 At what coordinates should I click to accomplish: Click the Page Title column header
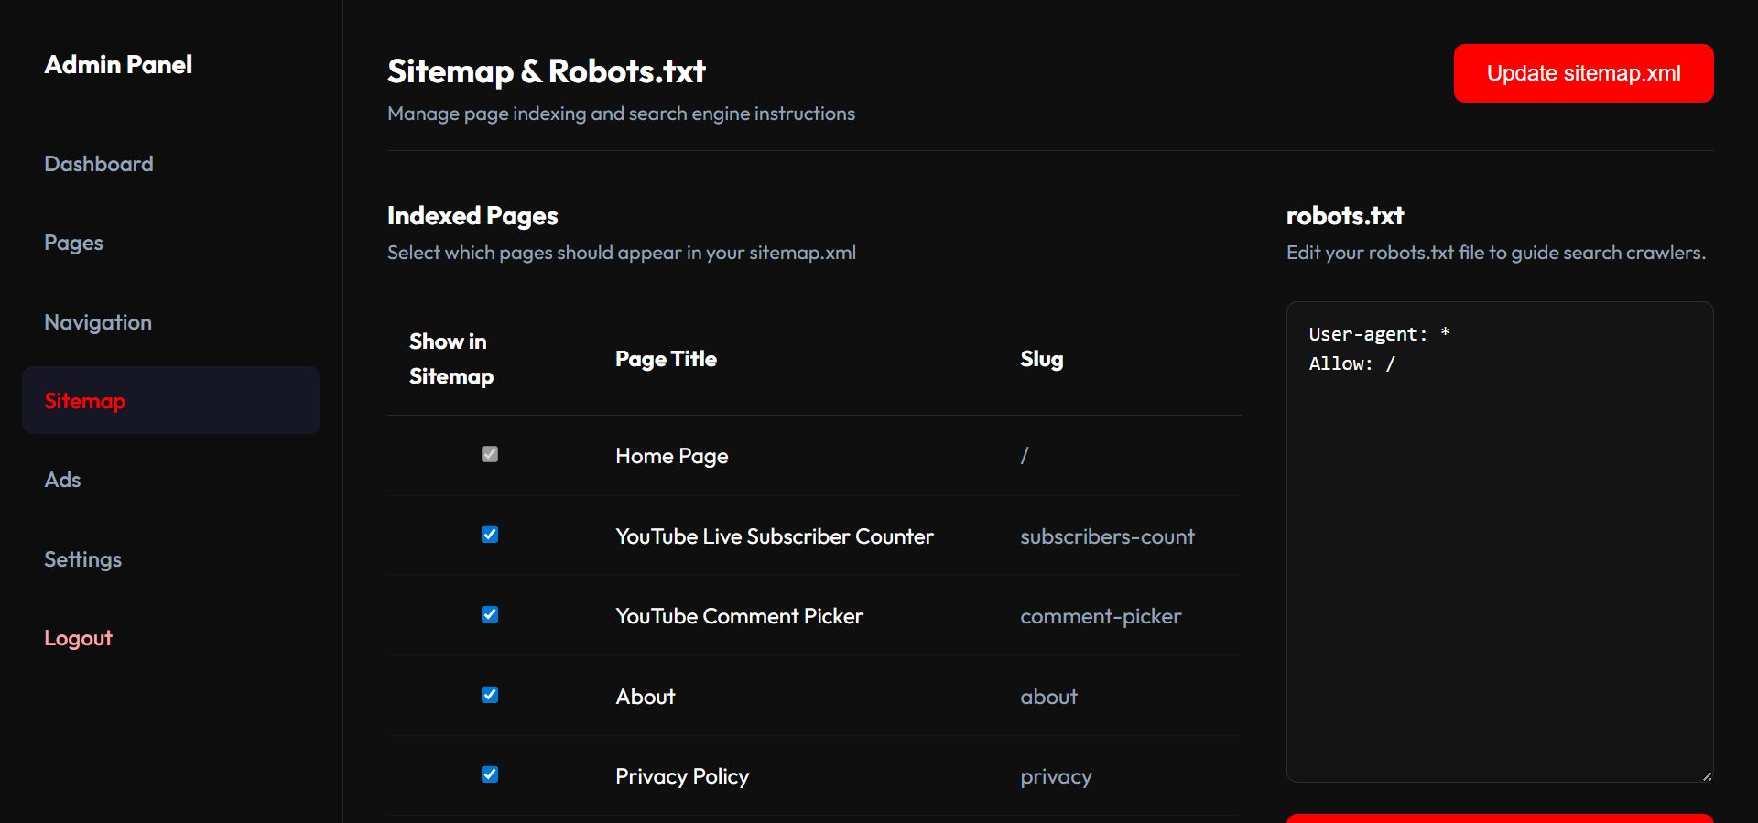tap(666, 359)
